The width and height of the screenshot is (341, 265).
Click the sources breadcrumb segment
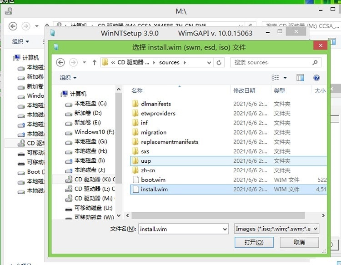click(169, 63)
